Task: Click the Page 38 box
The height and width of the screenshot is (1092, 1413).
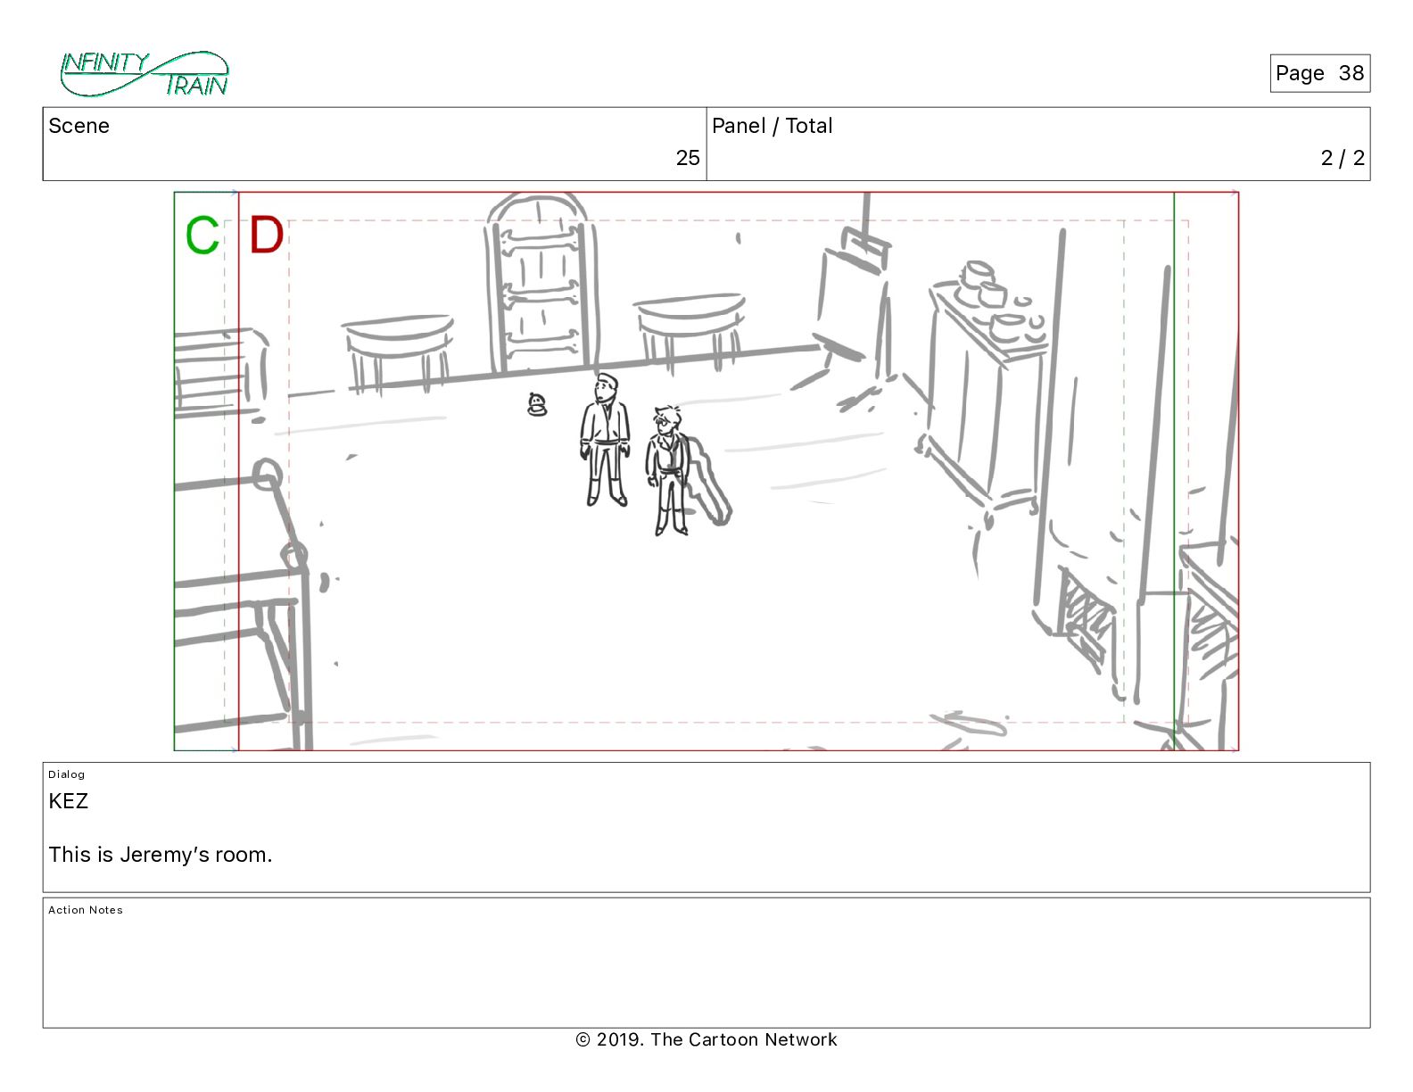Action: point(1319,73)
